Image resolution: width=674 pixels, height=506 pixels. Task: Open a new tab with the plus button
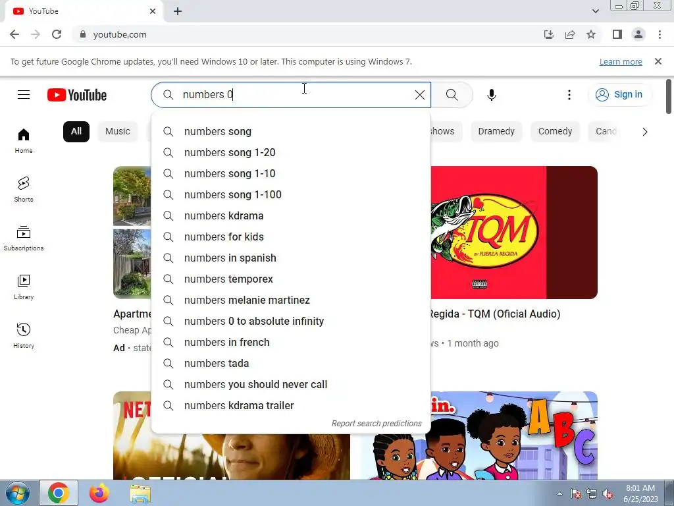coord(178,11)
